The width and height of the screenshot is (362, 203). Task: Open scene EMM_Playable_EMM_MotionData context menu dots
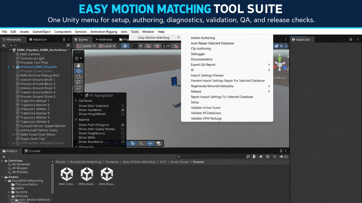[69, 50]
